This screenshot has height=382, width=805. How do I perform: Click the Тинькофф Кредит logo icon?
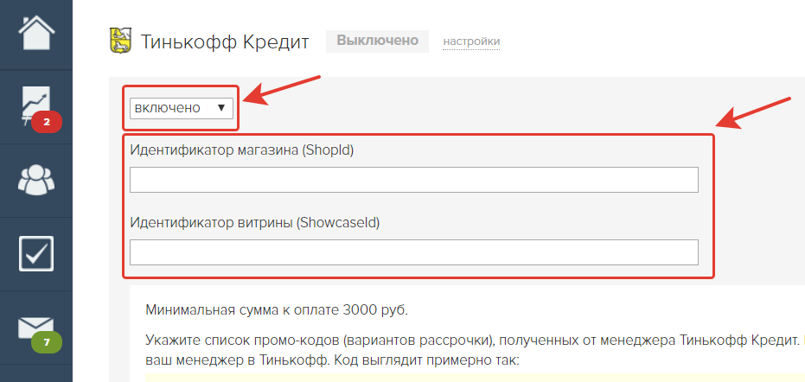click(121, 41)
